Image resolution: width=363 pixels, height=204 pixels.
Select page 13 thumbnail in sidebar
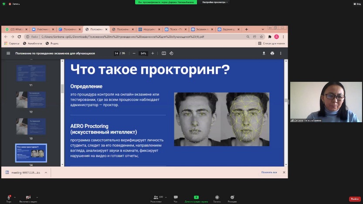pyautogui.click(x=31, y=126)
